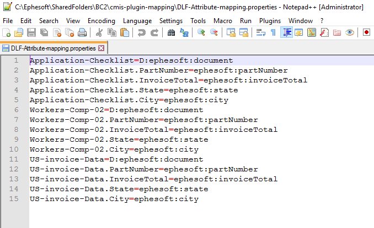Open the Search menu
The width and height of the screenshot is (374, 228).
point(49,21)
